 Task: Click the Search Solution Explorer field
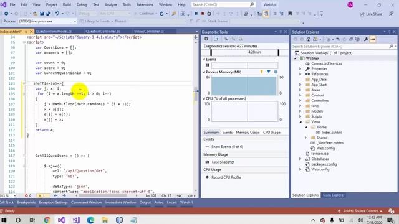pyautogui.click(x=340, y=46)
